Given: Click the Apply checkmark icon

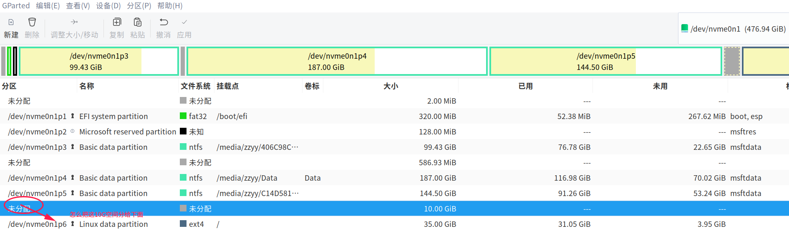Looking at the screenshot, I should [184, 22].
